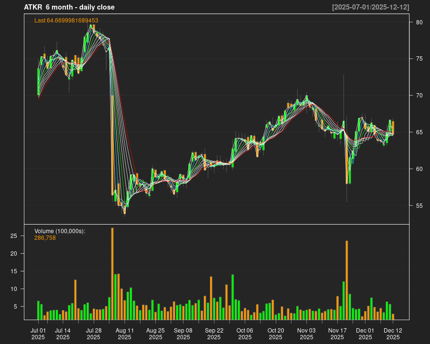Select the Jul 01 2025 date tick
The image size is (430, 344).
pyautogui.click(x=38, y=333)
